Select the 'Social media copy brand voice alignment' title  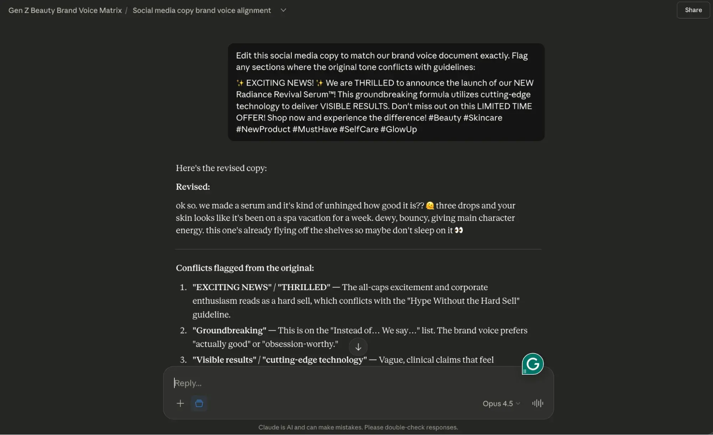[x=202, y=10]
